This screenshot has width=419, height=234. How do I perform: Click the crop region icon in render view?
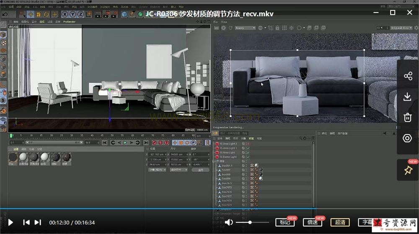tap(270, 28)
